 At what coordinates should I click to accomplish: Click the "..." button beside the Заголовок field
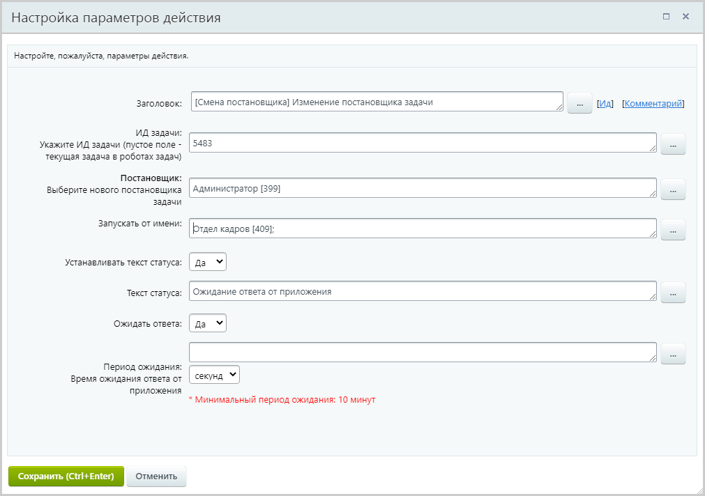click(579, 103)
